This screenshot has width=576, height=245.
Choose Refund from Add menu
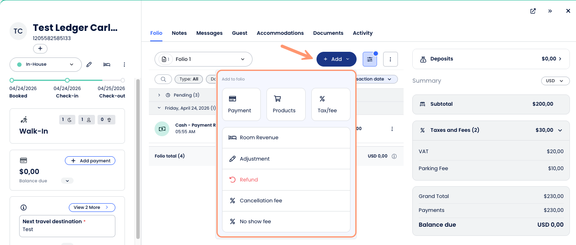point(286,180)
